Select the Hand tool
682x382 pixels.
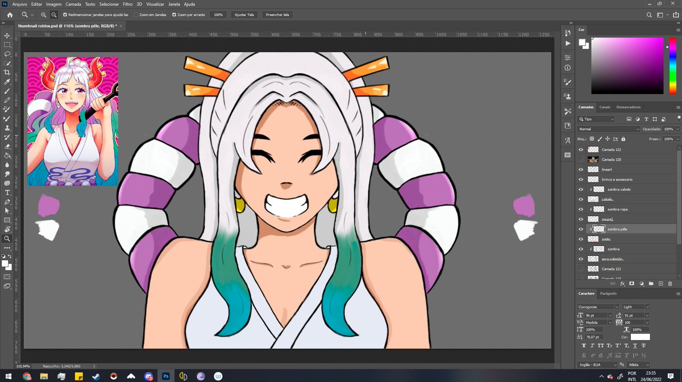click(x=7, y=229)
